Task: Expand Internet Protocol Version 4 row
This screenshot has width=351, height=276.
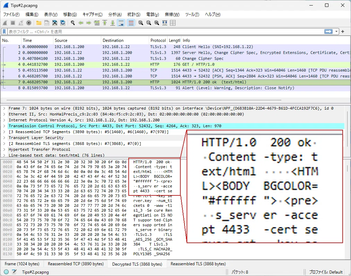Action: tap(4, 120)
